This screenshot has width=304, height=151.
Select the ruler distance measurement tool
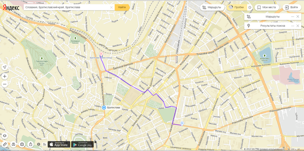coord(5,144)
